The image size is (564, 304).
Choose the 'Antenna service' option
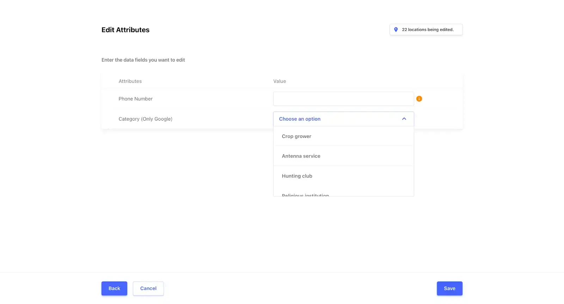[x=301, y=156]
